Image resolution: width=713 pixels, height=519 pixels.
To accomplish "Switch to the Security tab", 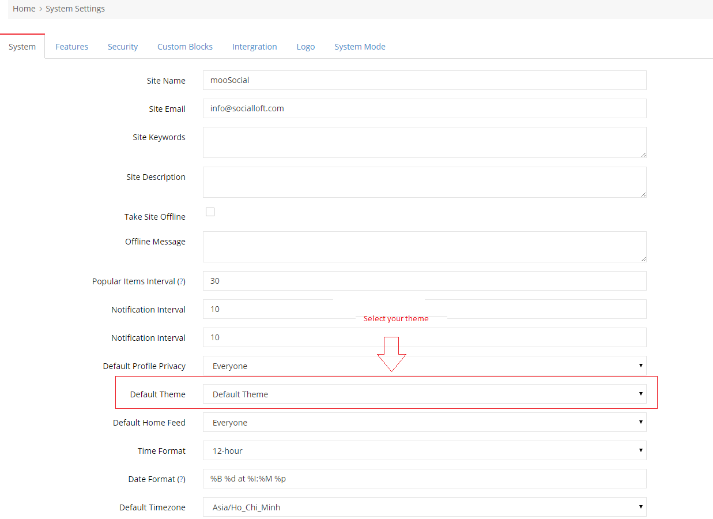I will click(123, 47).
